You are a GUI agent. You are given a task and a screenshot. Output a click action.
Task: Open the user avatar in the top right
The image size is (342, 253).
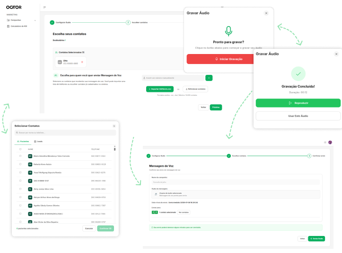coord(330,142)
